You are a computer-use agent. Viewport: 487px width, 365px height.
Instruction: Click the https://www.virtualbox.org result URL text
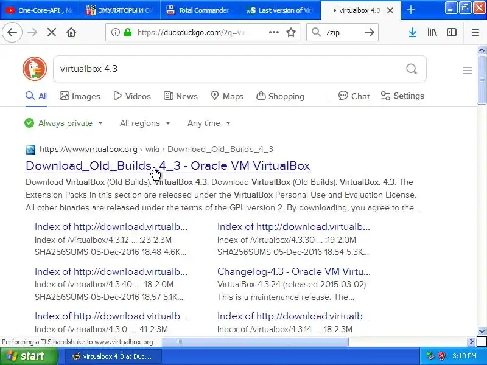[88, 149]
